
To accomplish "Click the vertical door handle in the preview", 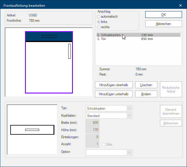I will [x=69, y=51].
